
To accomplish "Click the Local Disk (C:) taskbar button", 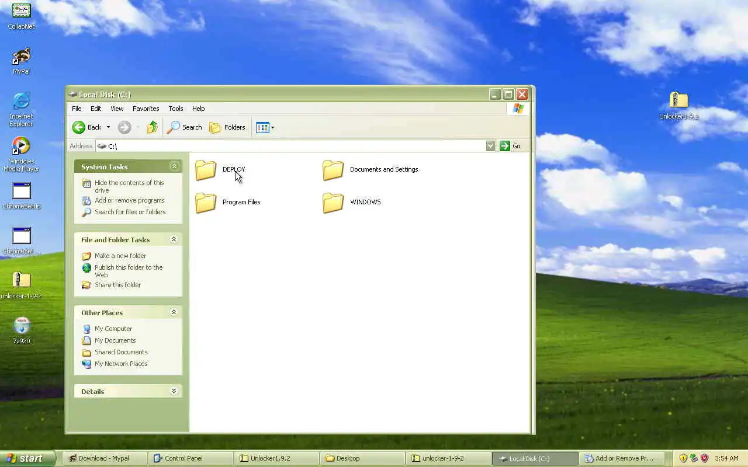I will point(536,458).
